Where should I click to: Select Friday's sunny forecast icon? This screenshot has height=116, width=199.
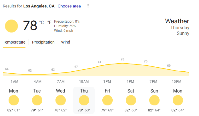tap(108, 101)
